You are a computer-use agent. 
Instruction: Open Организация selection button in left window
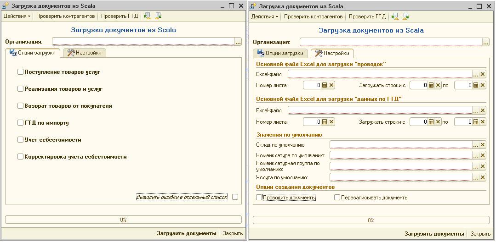(238, 42)
